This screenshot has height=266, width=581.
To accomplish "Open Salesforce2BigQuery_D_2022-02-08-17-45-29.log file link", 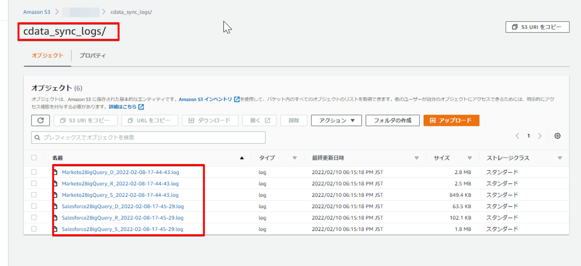I will 122,206.
